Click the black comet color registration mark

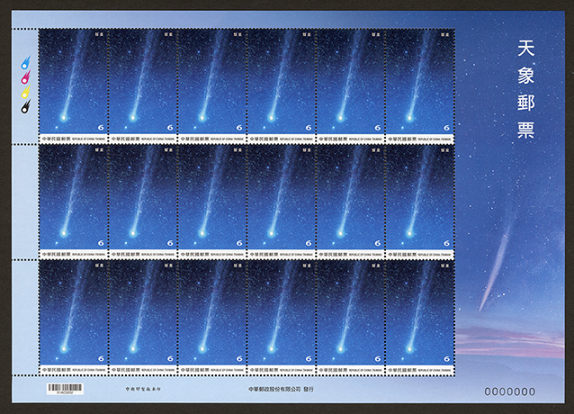pos(25,106)
